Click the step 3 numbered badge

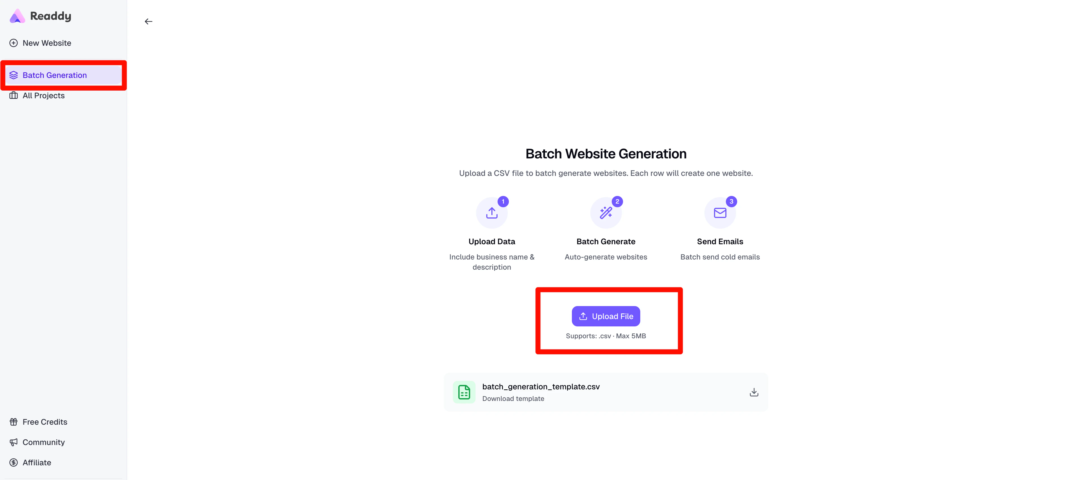(732, 201)
